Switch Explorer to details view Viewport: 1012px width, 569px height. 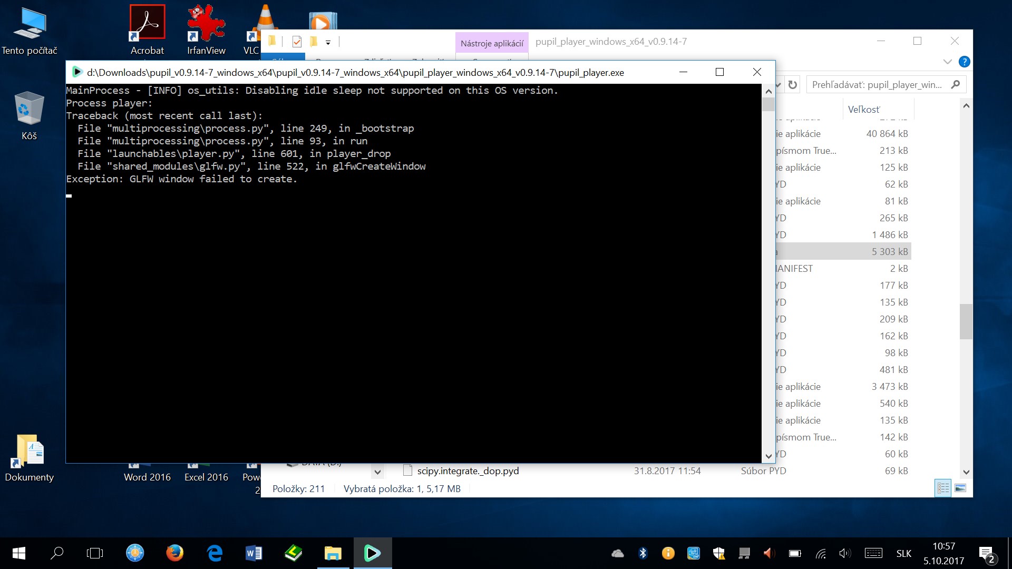pos(943,488)
